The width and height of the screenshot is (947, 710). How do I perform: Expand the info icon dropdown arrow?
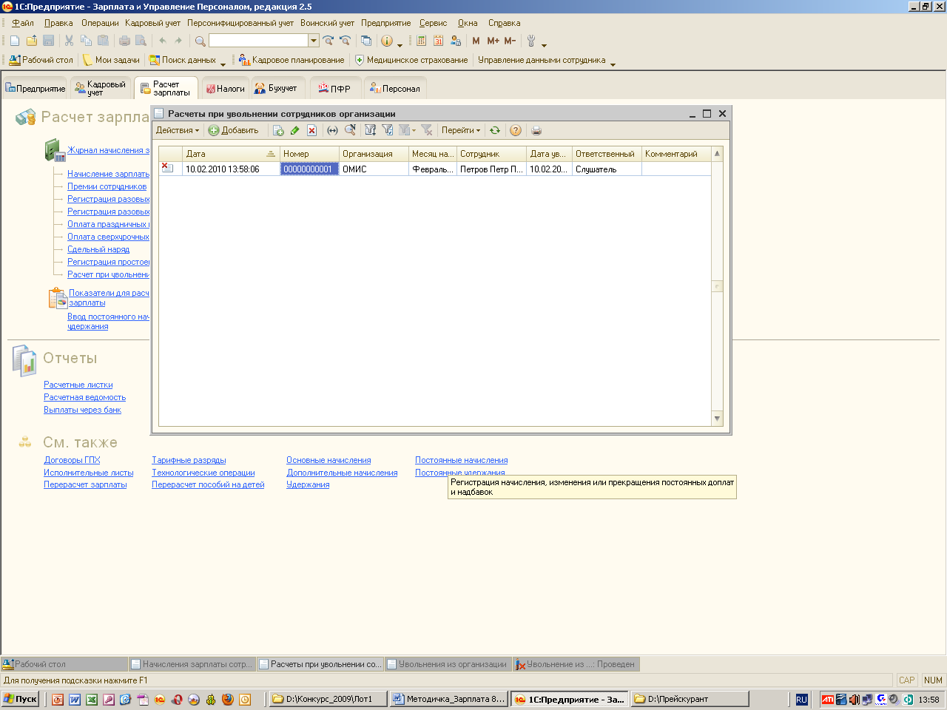coord(400,44)
